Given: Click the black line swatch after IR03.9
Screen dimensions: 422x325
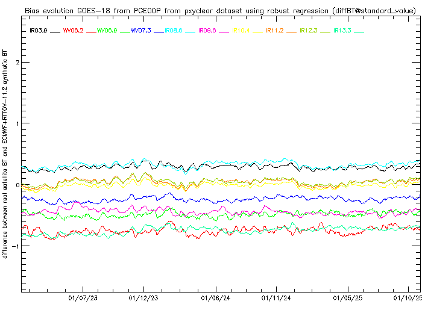Looking at the screenshot, I should point(55,31).
